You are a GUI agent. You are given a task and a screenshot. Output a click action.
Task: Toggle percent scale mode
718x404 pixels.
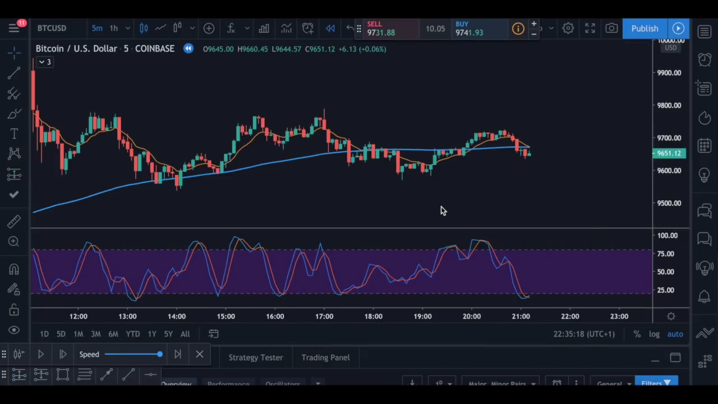637,334
